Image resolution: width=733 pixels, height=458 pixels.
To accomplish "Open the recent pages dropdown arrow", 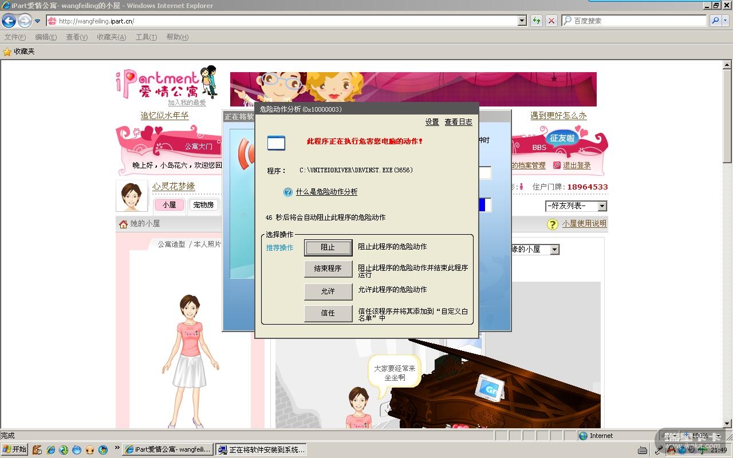I will (38, 21).
